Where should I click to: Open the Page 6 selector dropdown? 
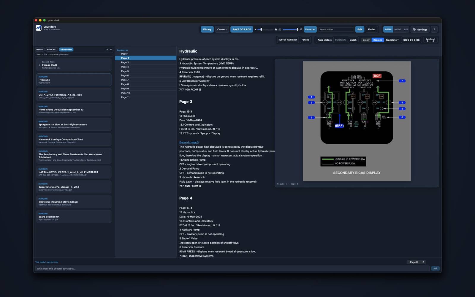[416, 262]
